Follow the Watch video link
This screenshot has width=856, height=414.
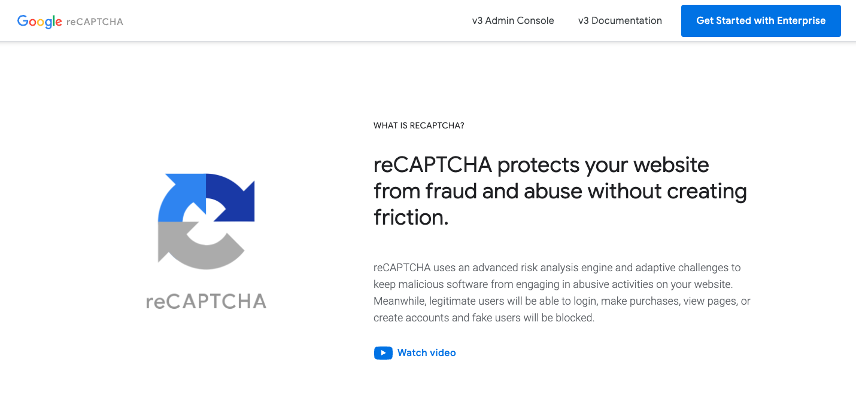[x=426, y=352]
